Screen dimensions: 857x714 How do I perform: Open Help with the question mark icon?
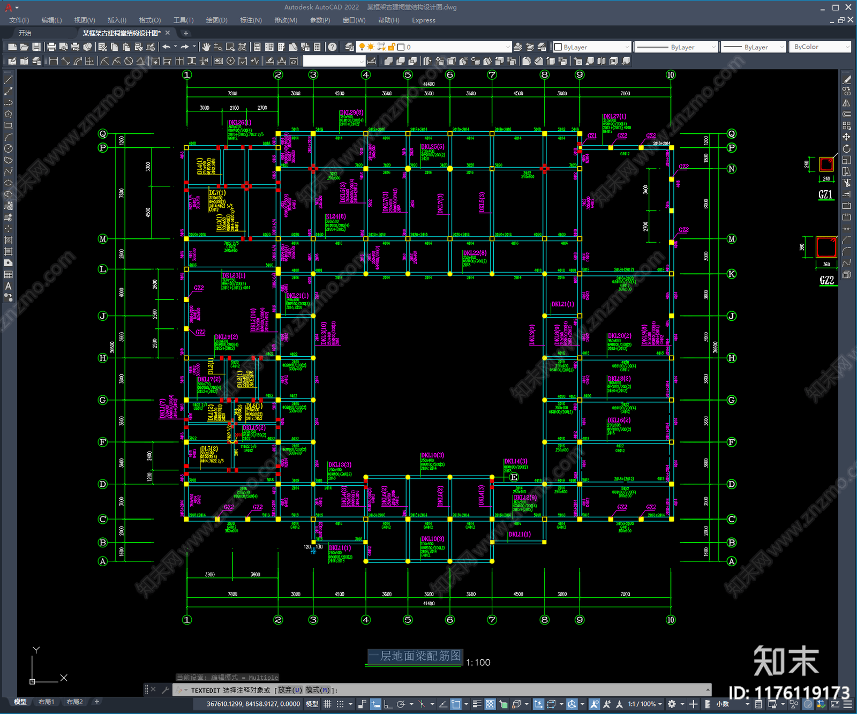coord(333,47)
